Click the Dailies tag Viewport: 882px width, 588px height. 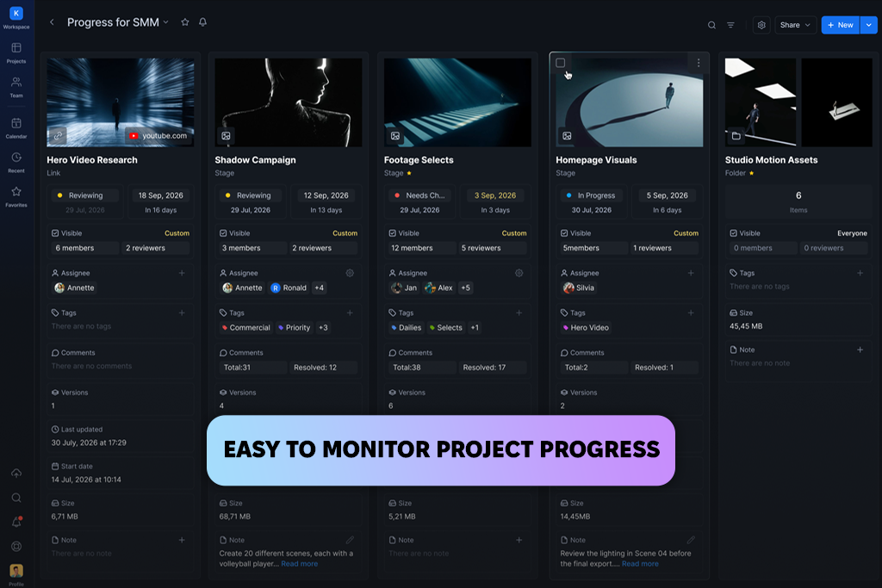[x=407, y=328]
